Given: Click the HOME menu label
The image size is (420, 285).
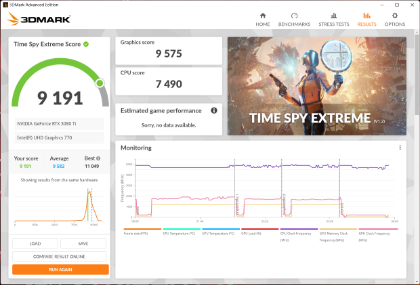Looking at the screenshot, I should tap(263, 24).
